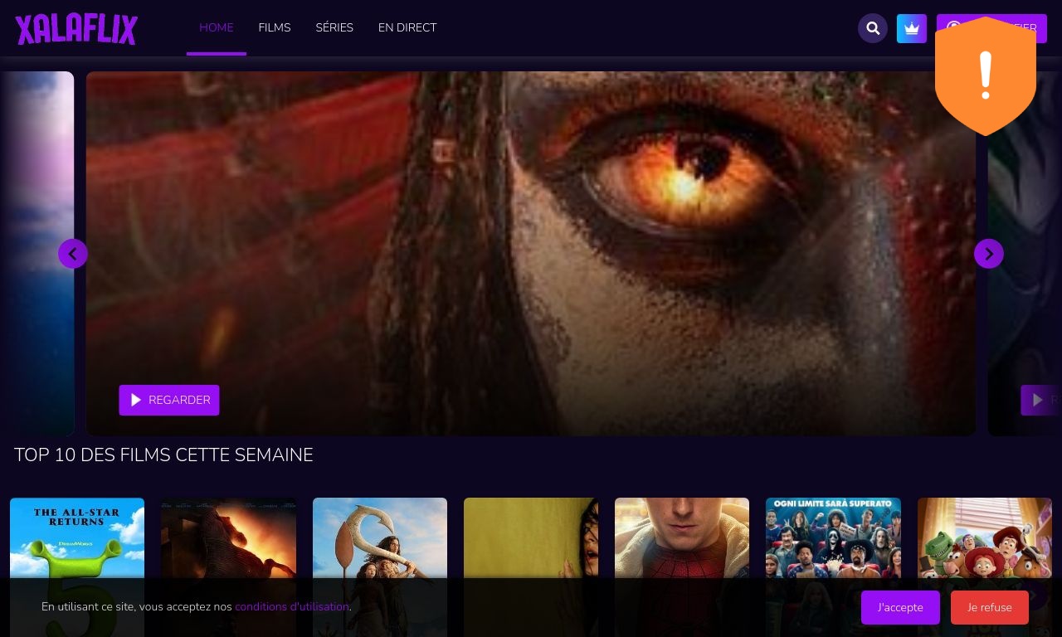Select the HOME tab

click(x=217, y=28)
